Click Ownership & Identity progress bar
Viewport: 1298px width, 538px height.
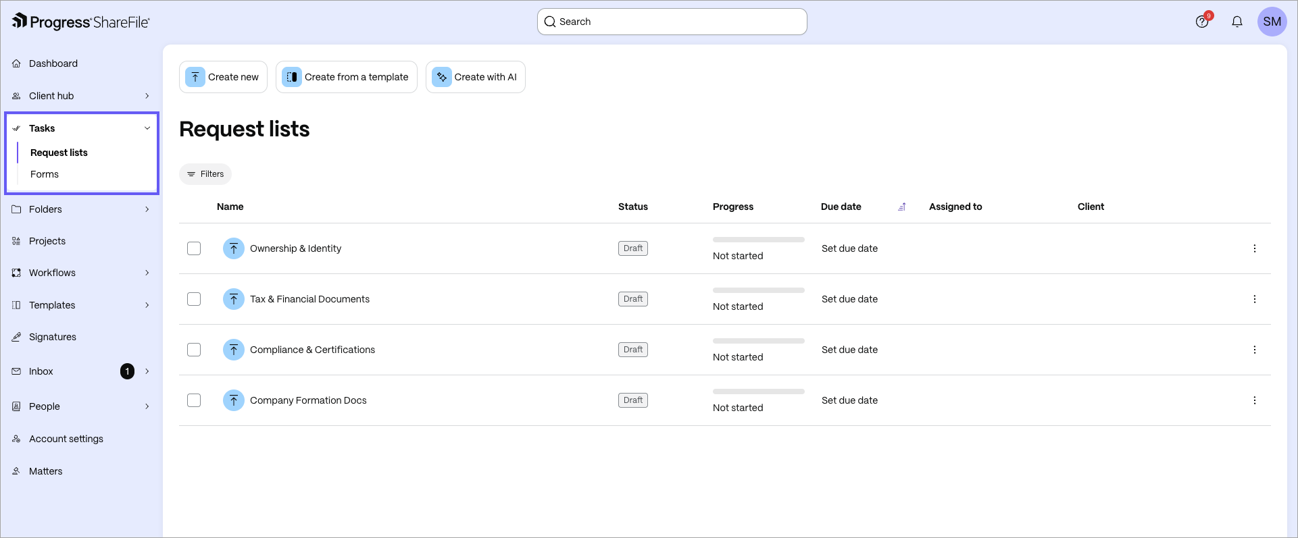[759, 240]
